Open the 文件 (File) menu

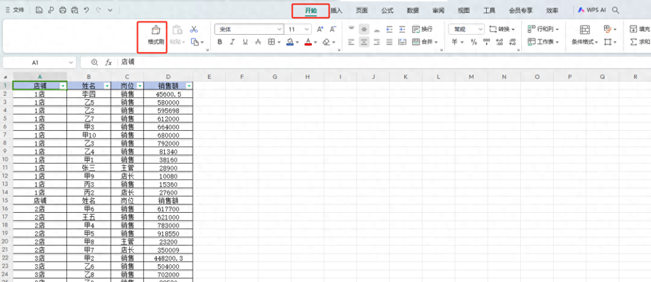15,10
